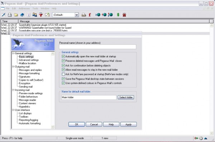Click the Select folder button

tap(126, 97)
